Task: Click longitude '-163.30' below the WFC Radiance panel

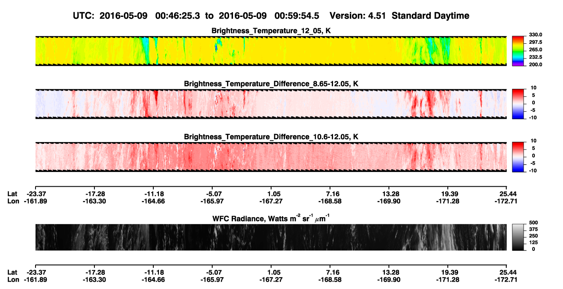Action: pos(95,279)
